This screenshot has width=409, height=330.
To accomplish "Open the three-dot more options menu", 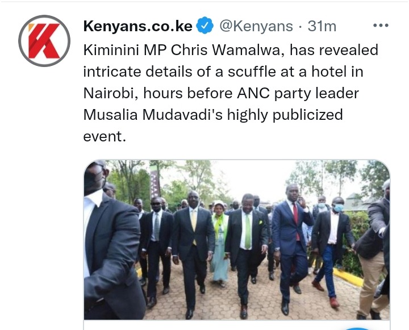I will click(x=381, y=26).
